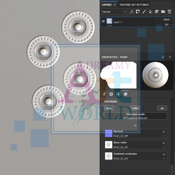Hide Layer 1 using the eye icon

click(x=103, y=21)
